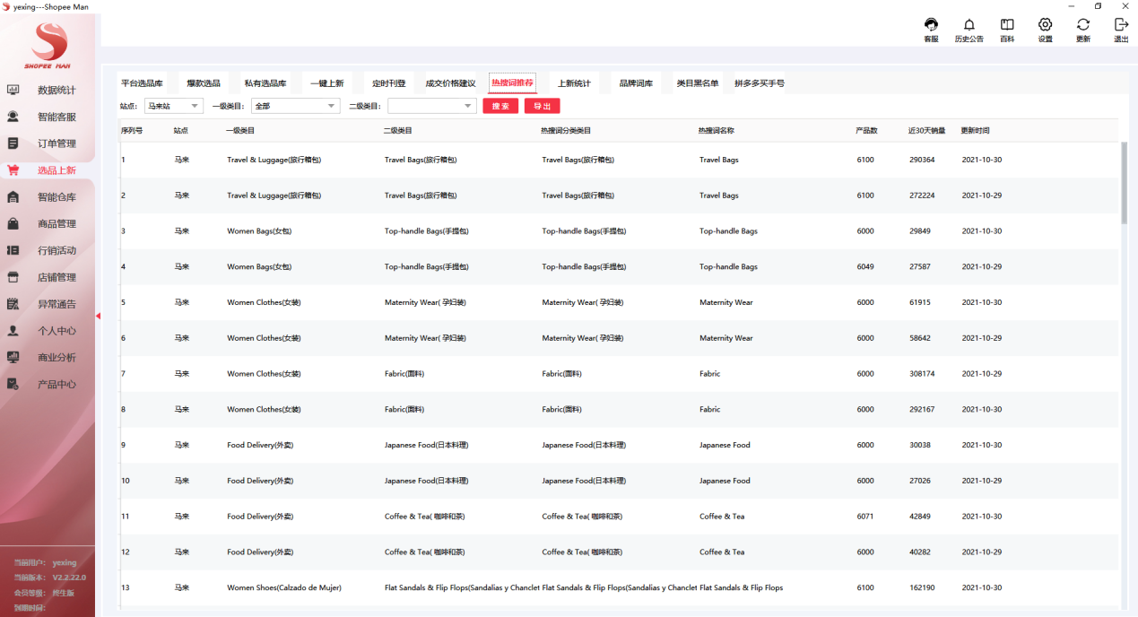Click the 历史公告 bell icon

pyautogui.click(x=969, y=26)
